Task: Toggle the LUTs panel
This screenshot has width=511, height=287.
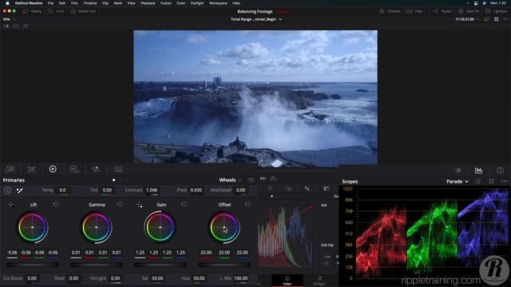Action: [56, 11]
